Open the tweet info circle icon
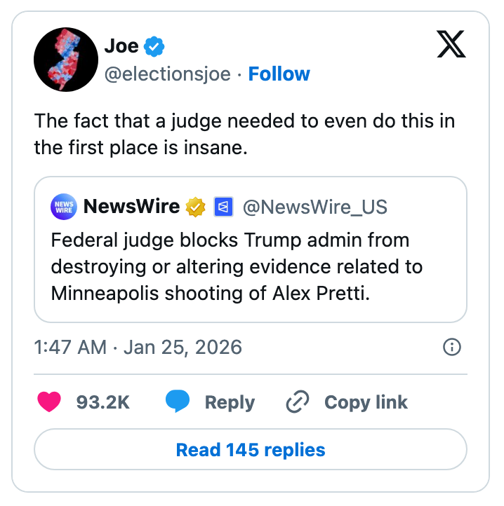Screen dimensions: 504x506 pyautogui.click(x=453, y=346)
